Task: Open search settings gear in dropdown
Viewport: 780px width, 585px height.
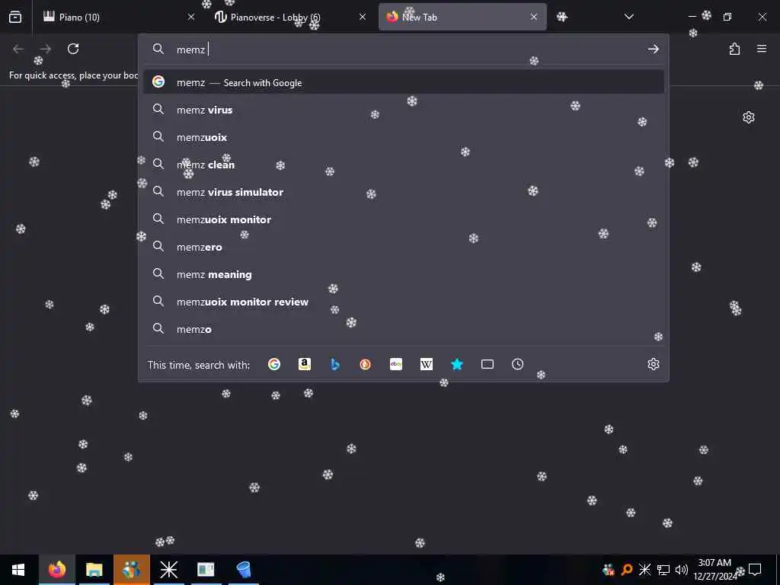Action: tap(654, 364)
